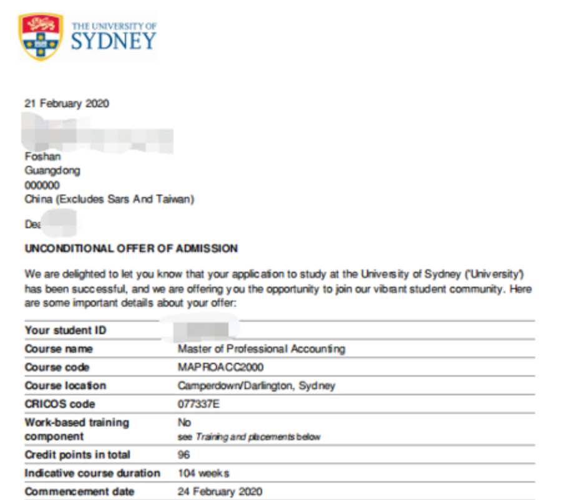Click the address line "Foshan"
Image resolution: width=566 pixels, height=500 pixels.
(42, 156)
